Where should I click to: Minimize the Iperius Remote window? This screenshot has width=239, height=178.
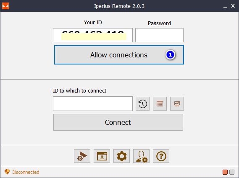(x=225, y=6)
